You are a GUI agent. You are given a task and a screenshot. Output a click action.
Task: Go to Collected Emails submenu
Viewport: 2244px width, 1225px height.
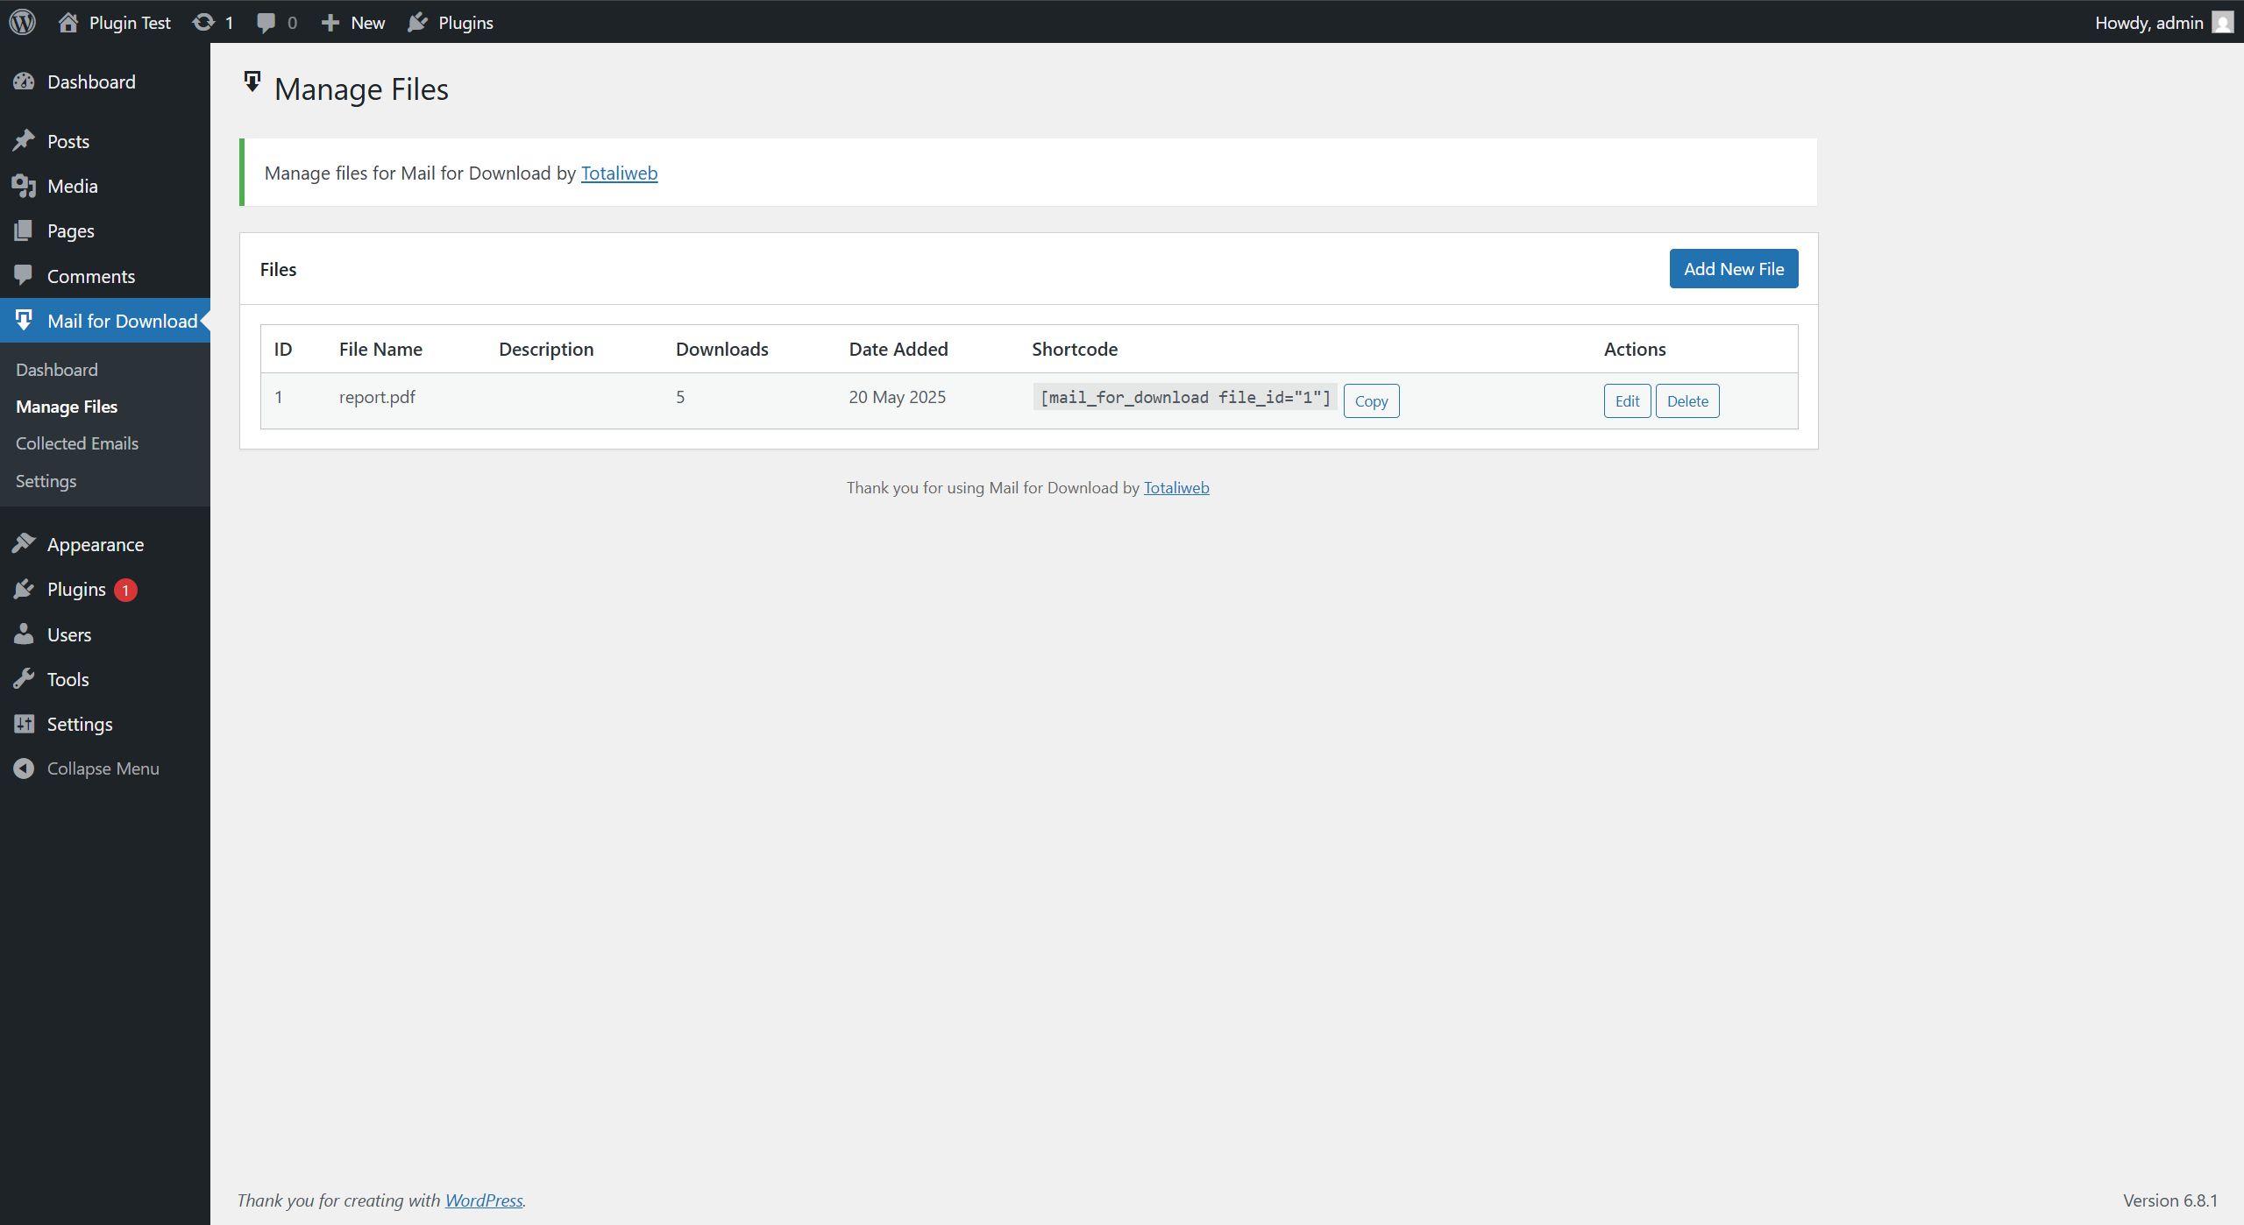77,443
